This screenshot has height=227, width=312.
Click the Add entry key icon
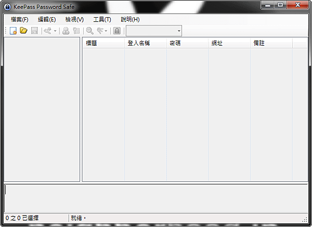48,31
